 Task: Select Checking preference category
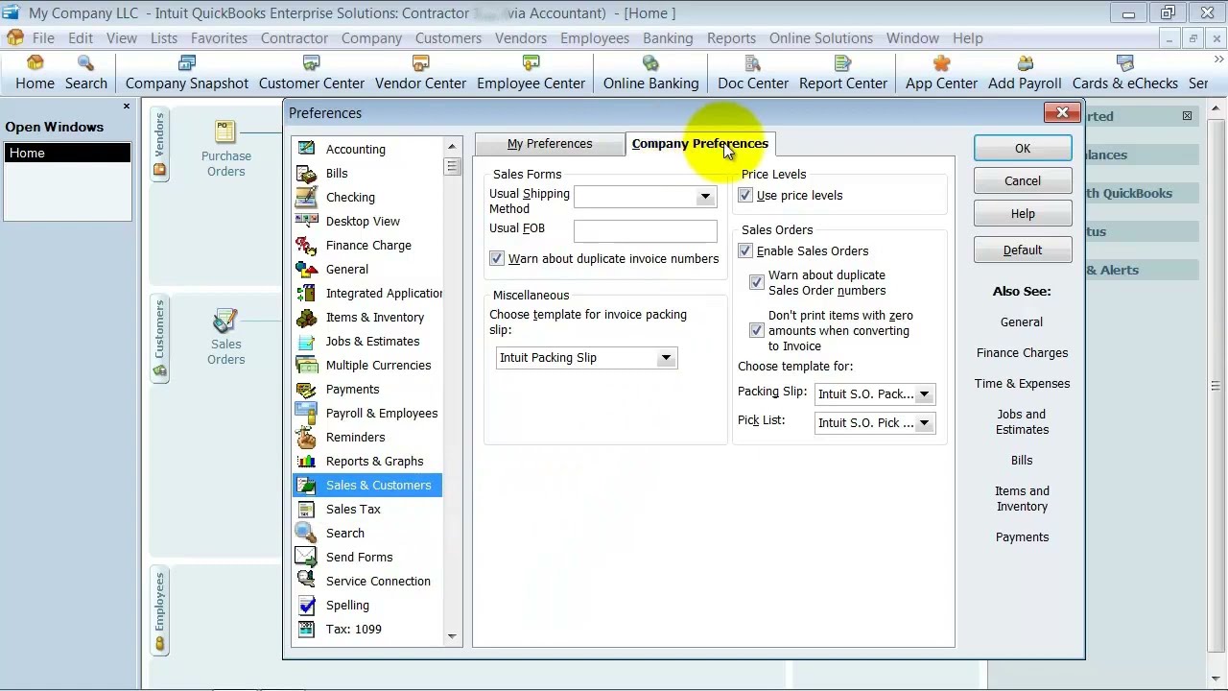pos(366,197)
